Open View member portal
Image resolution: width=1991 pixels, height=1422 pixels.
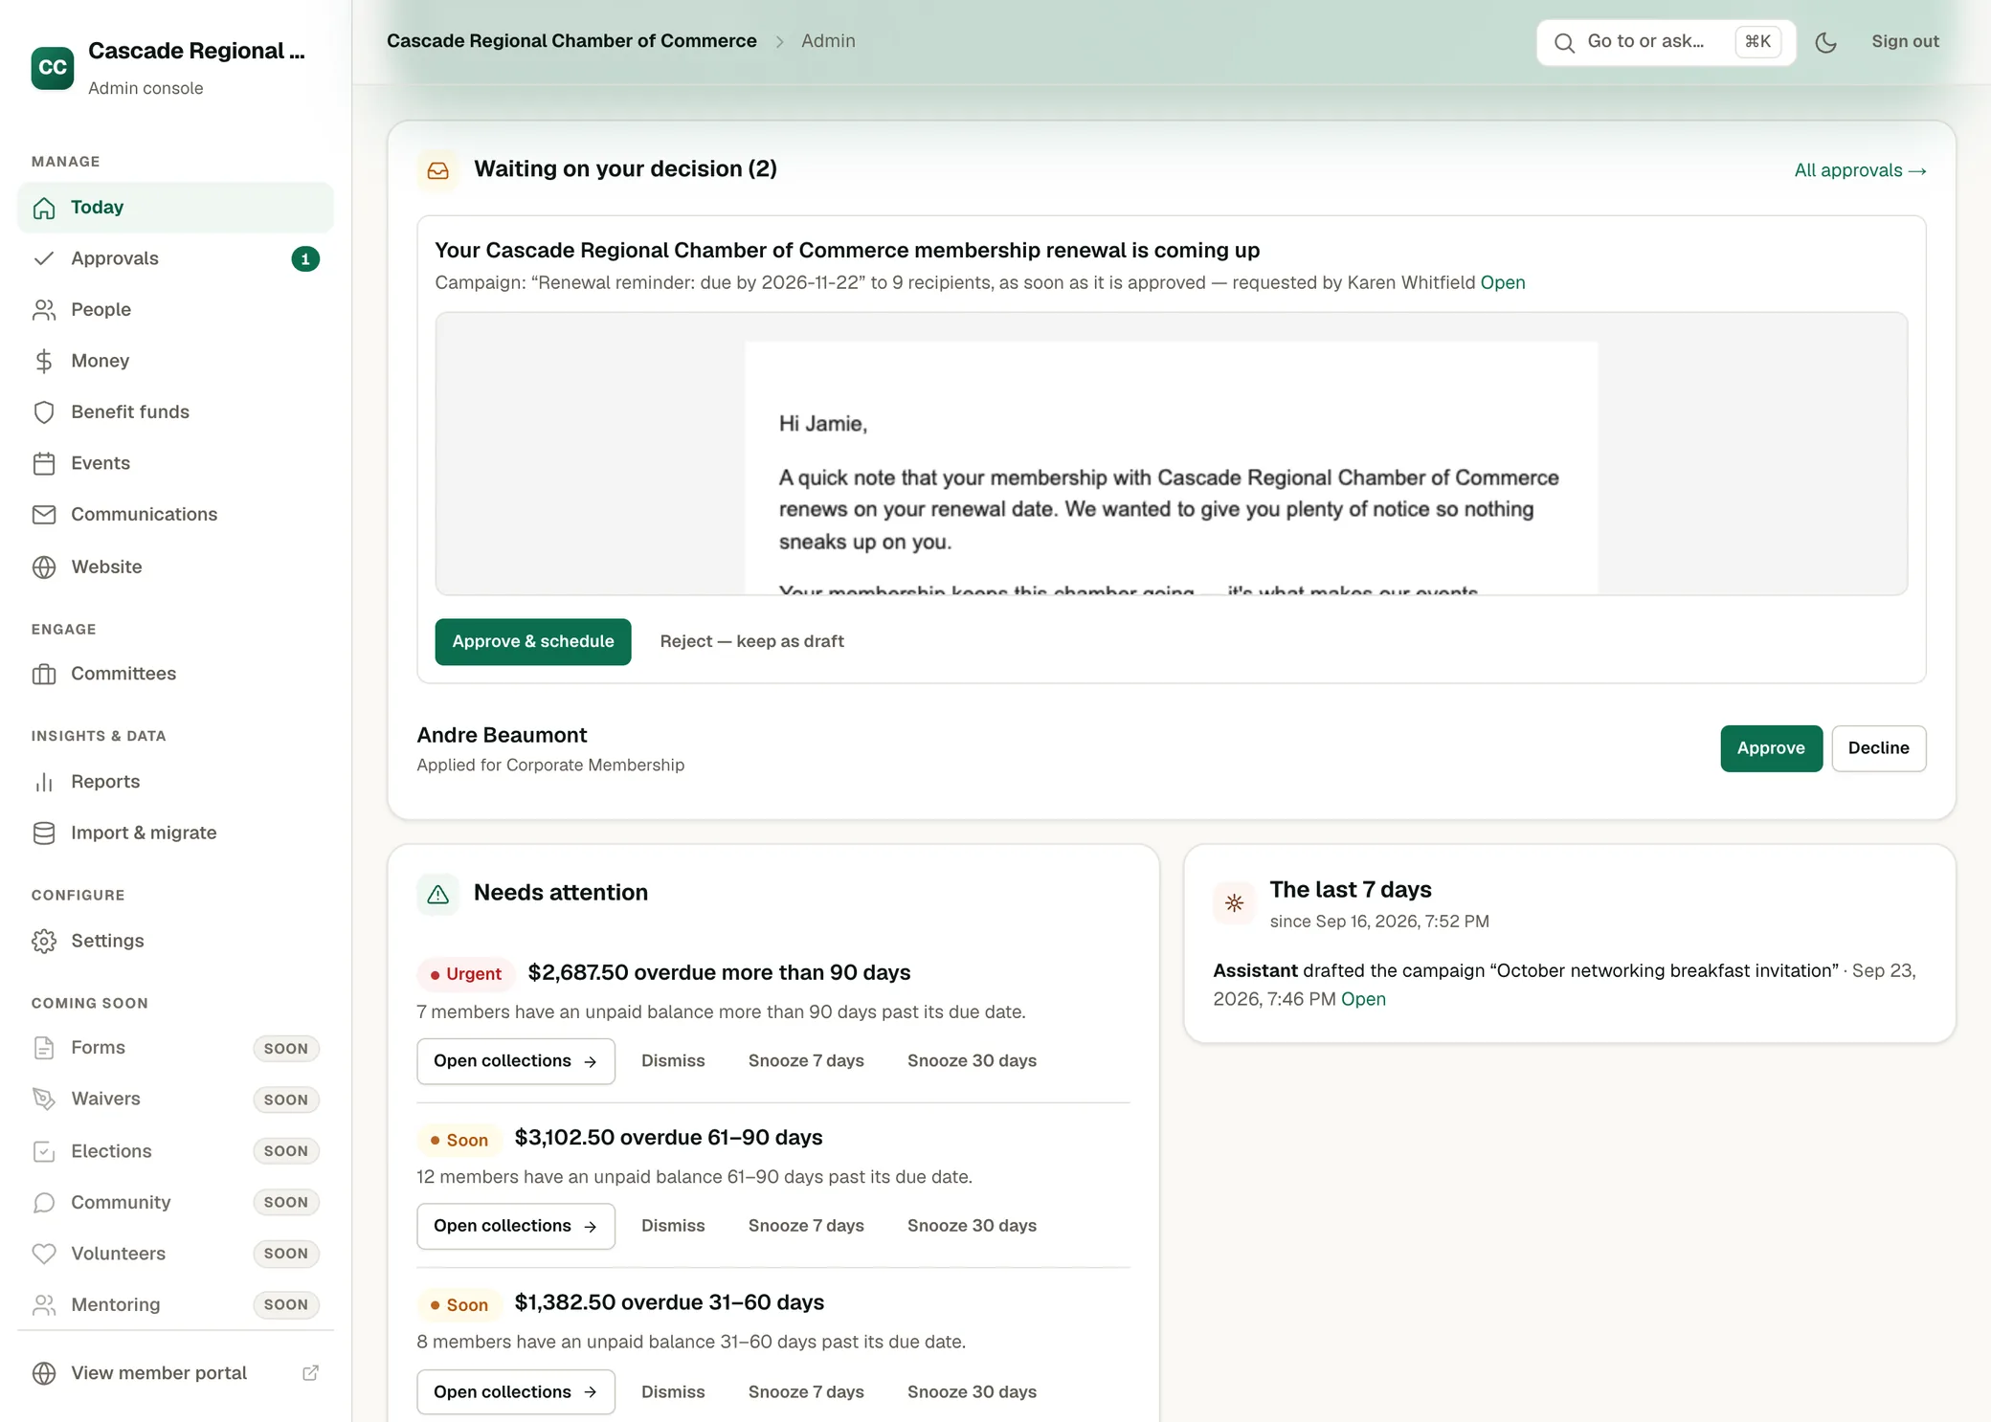175,1373
